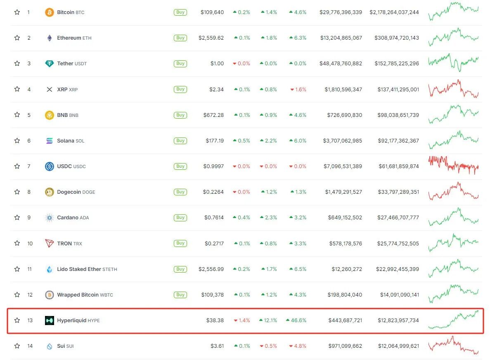Viewport: 490px width, 361px height.
Task: Open the Cardano ADA name link
Action: click(73, 218)
